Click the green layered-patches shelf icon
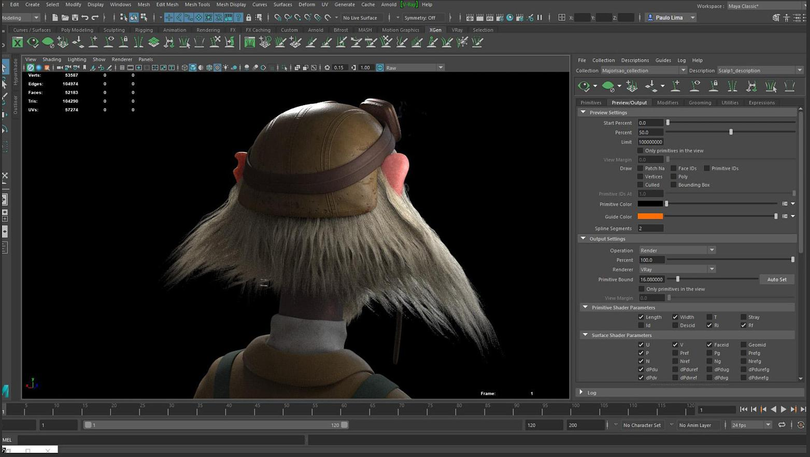Screen dimensions: 810x457 coord(154,42)
